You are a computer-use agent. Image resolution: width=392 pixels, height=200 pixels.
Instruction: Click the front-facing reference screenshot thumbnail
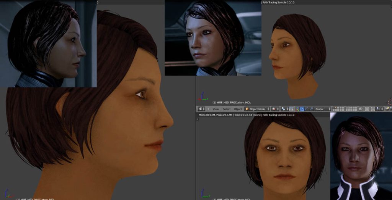361,156
